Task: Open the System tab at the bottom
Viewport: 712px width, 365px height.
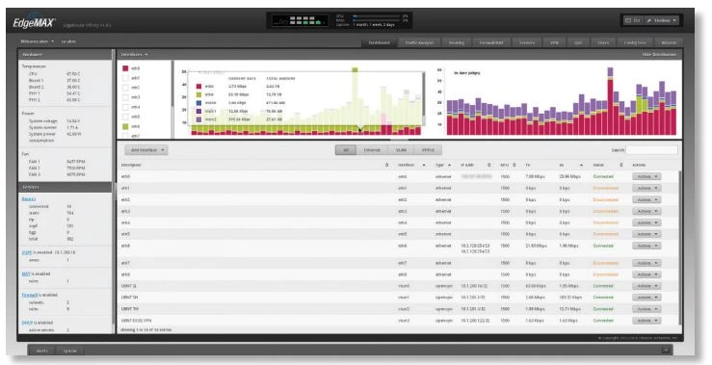Action: [70, 351]
